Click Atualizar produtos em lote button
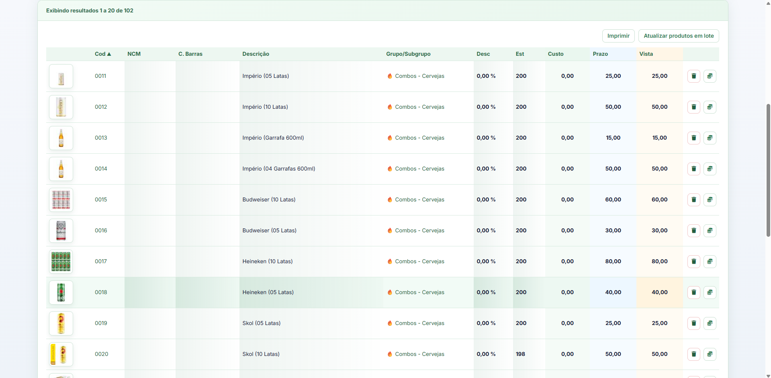 [x=679, y=36]
